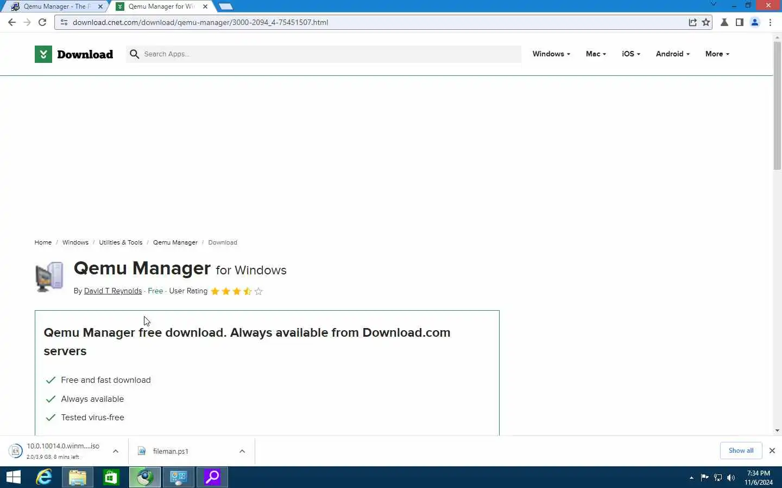The image size is (782, 488).
Task: Click the ISO download file icon
Action: pyautogui.click(x=16, y=451)
